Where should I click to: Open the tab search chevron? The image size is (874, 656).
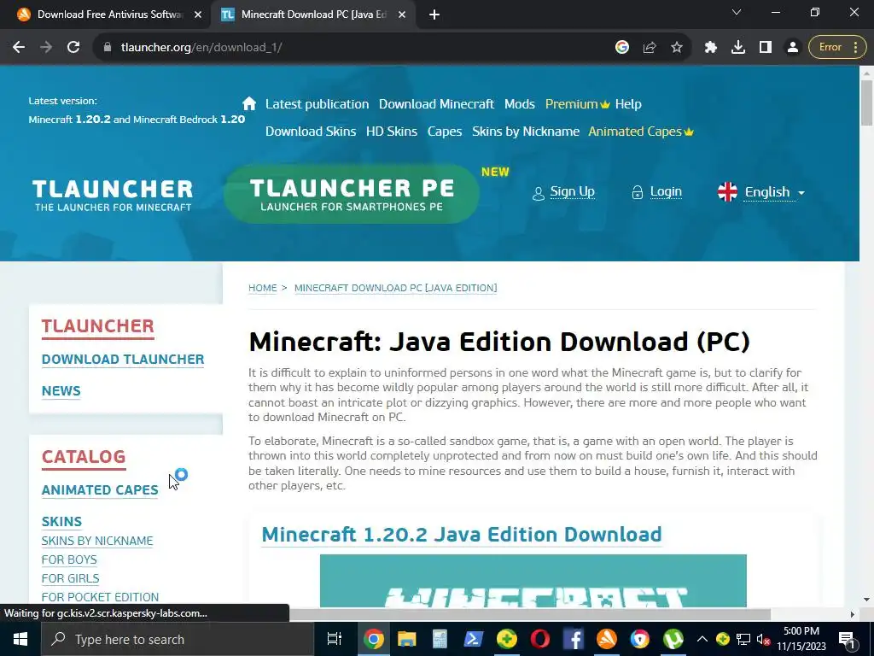tap(737, 12)
